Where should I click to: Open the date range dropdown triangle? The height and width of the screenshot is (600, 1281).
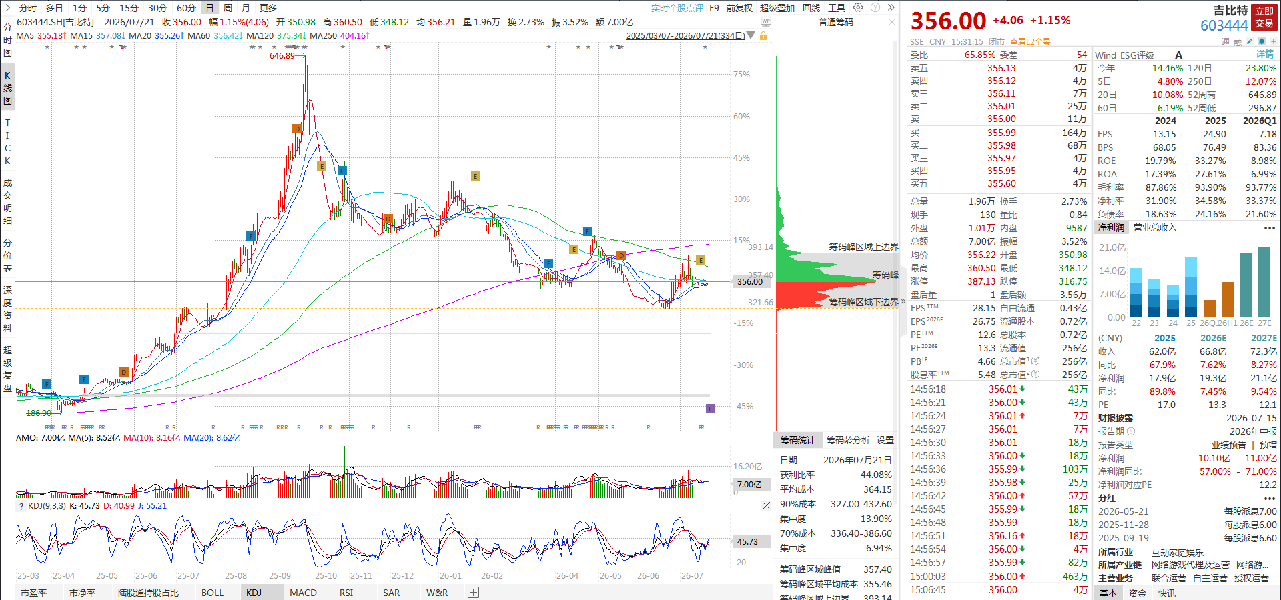pyautogui.click(x=751, y=35)
